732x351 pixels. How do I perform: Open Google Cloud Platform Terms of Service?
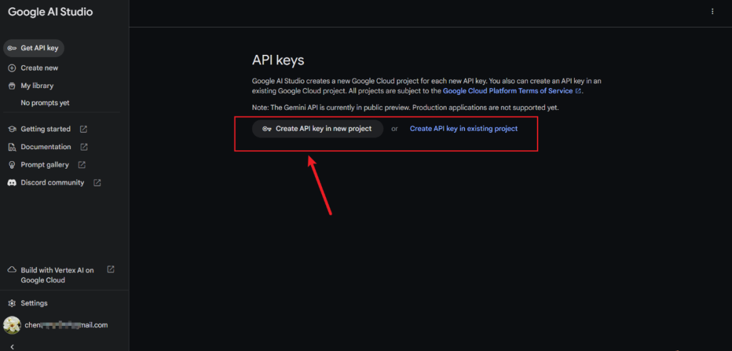[x=508, y=91]
